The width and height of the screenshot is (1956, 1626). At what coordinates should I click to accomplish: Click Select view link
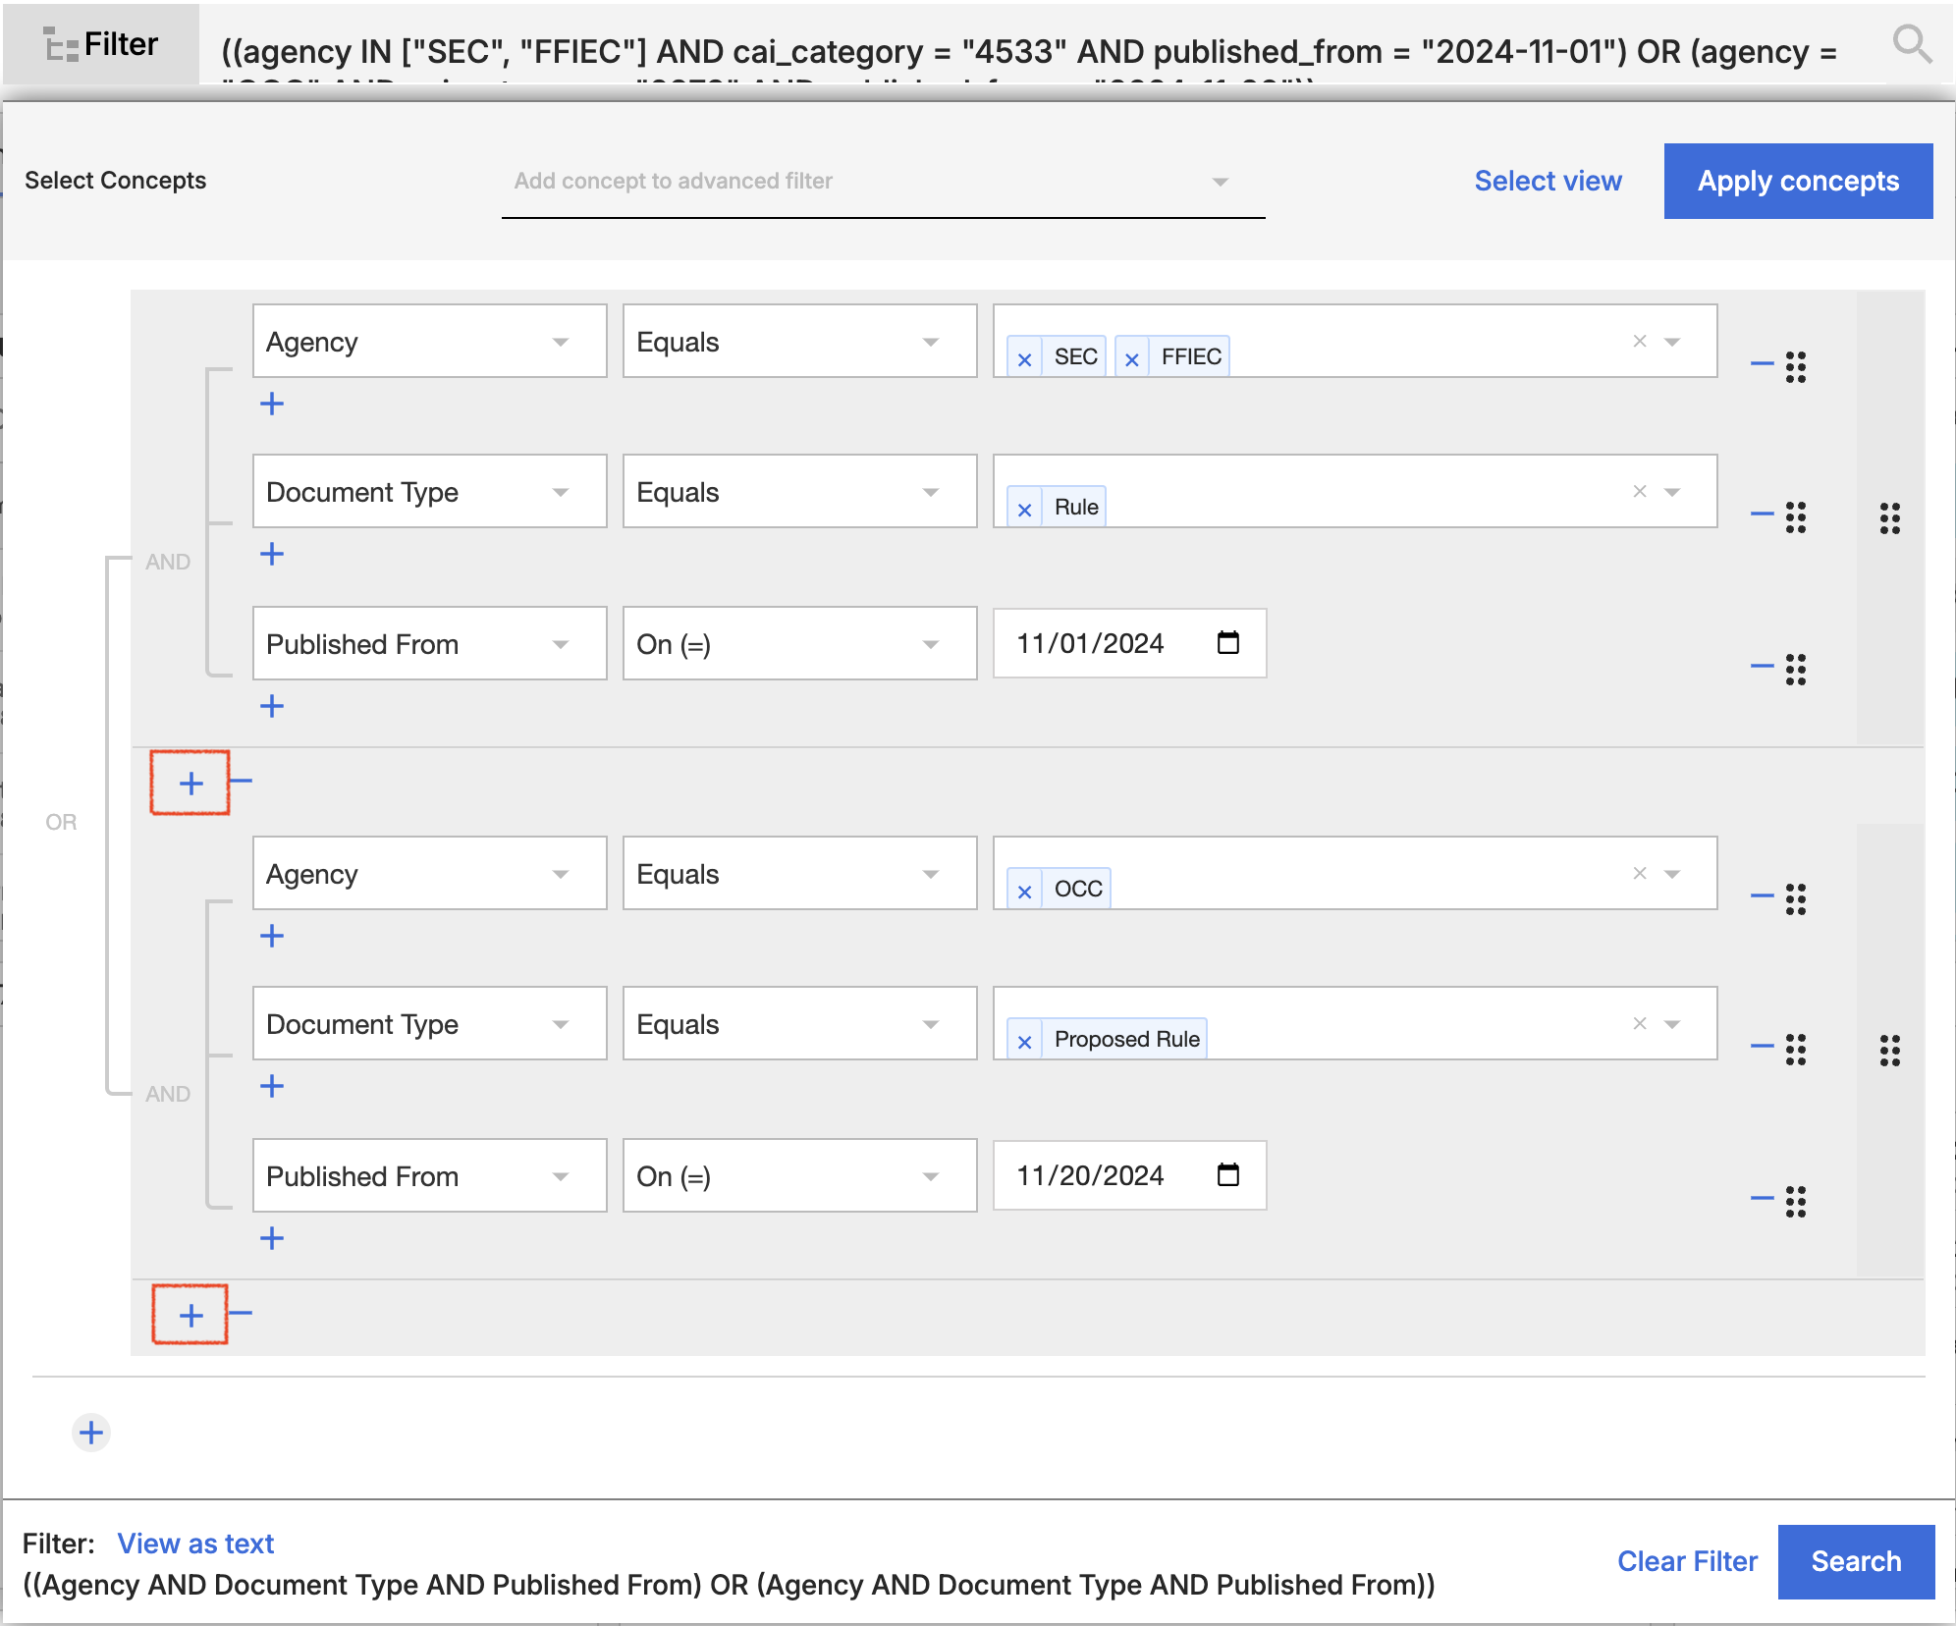tap(1548, 181)
